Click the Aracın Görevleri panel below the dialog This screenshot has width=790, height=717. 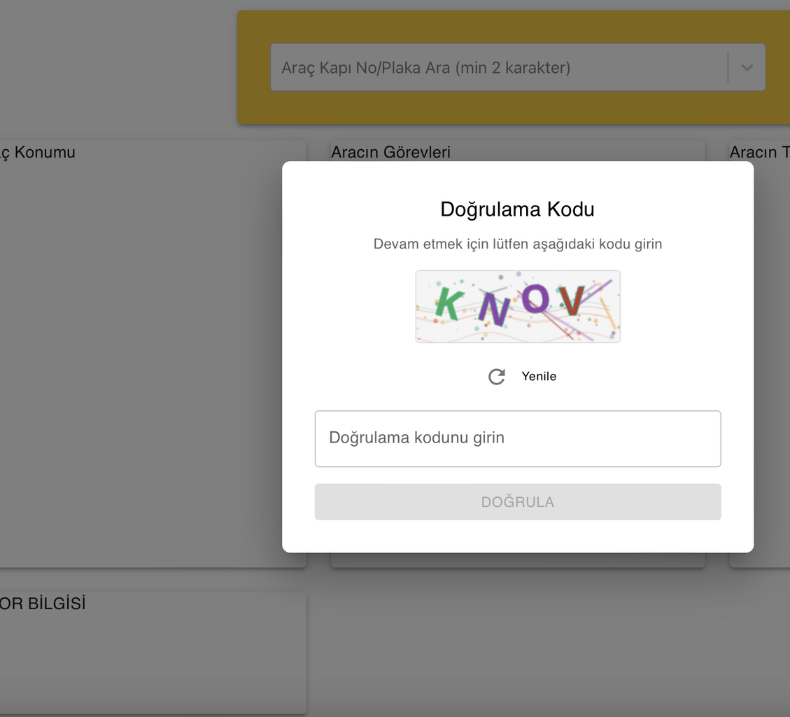tap(517, 560)
